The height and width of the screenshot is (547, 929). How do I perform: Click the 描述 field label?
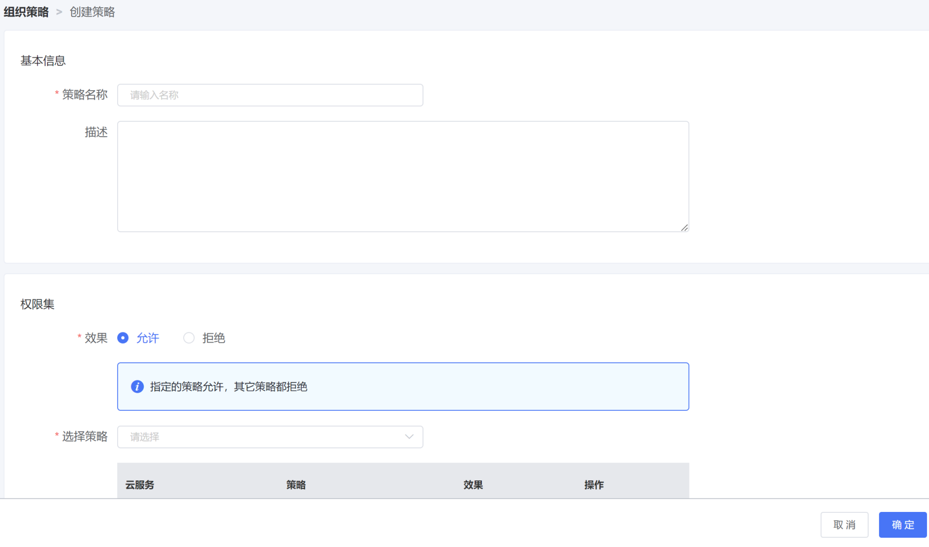(96, 133)
